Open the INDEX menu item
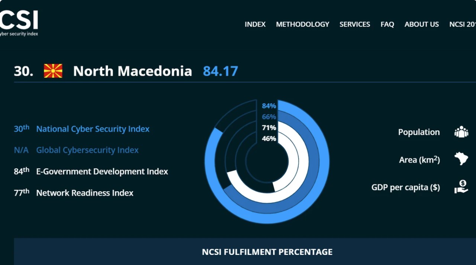Image resolution: width=476 pixels, height=265 pixels. coord(255,24)
